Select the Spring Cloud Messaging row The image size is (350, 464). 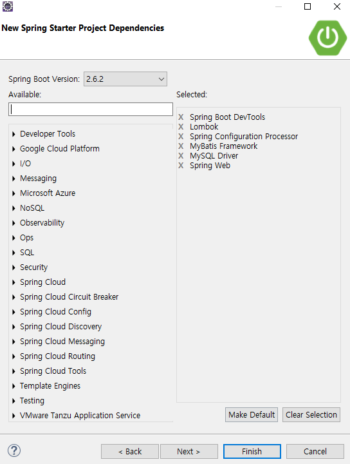coord(62,341)
